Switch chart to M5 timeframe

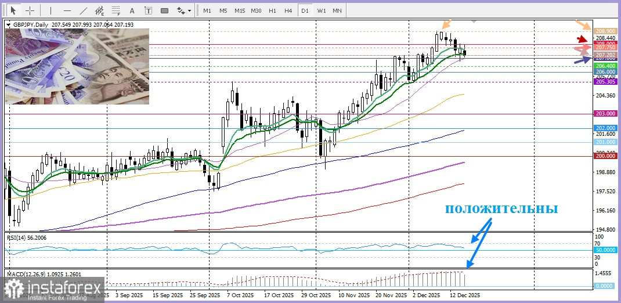pos(223,10)
